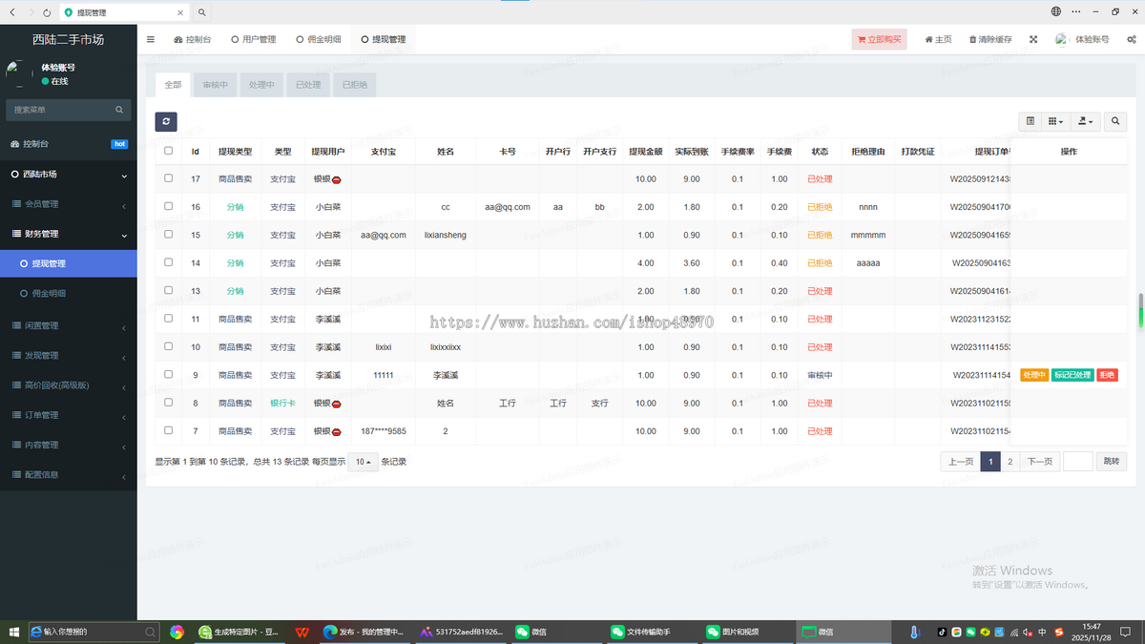Open the page size 10 dropdown
1145x644 pixels.
click(x=363, y=462)
